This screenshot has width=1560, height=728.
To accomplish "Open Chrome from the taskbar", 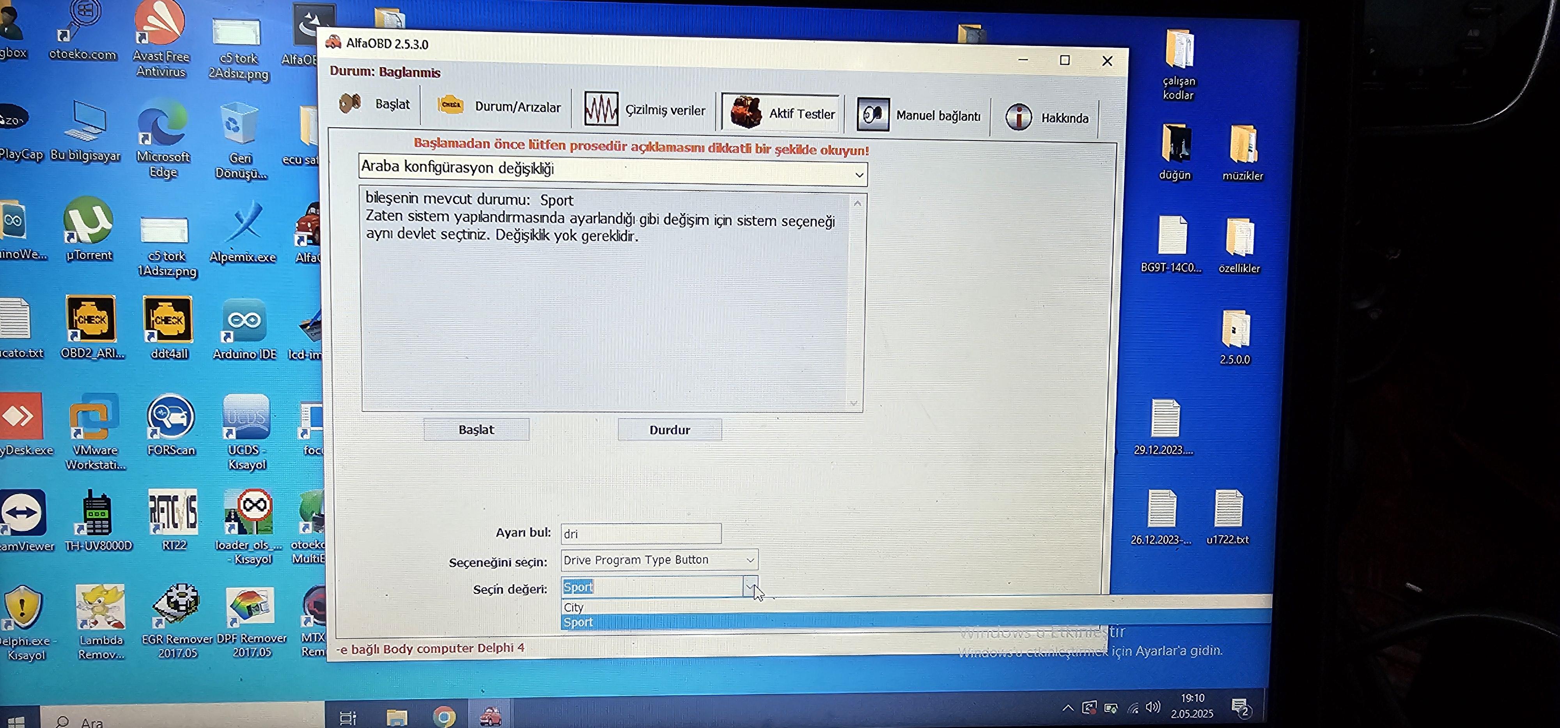I will [444, 716].
